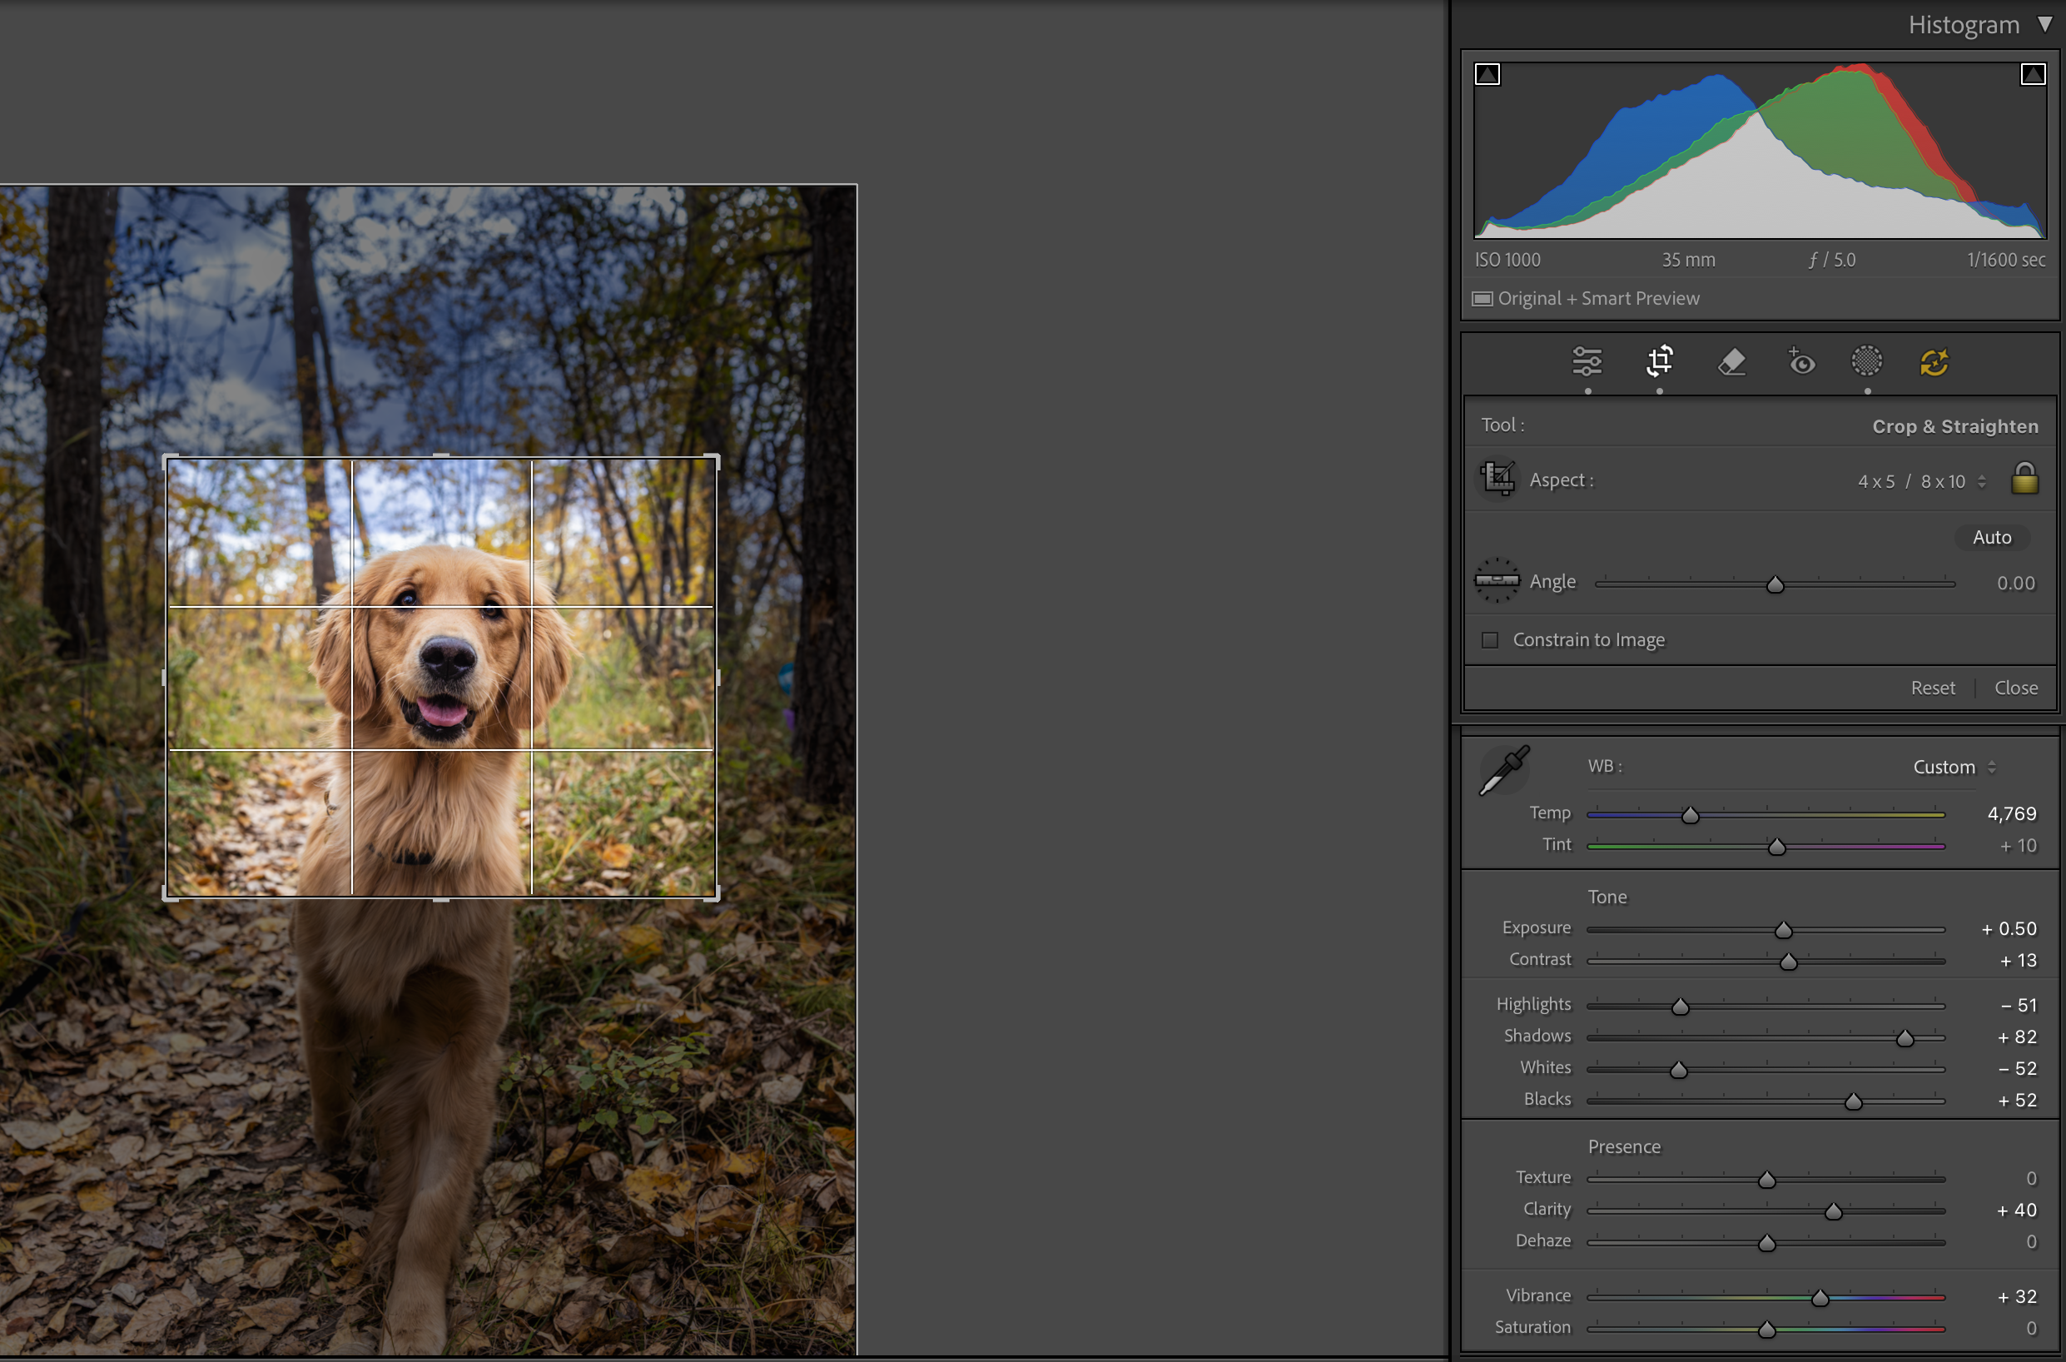2066x1362 pixels.
Task: Click the yellow sync/update AI settings icon
Action: 1934,362
